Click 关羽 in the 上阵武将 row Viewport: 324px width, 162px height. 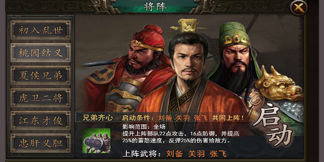pos(197,154)
